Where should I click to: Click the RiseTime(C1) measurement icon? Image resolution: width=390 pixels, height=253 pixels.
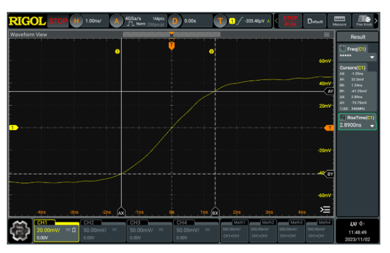pyautogui.click(x=343, y=117)
